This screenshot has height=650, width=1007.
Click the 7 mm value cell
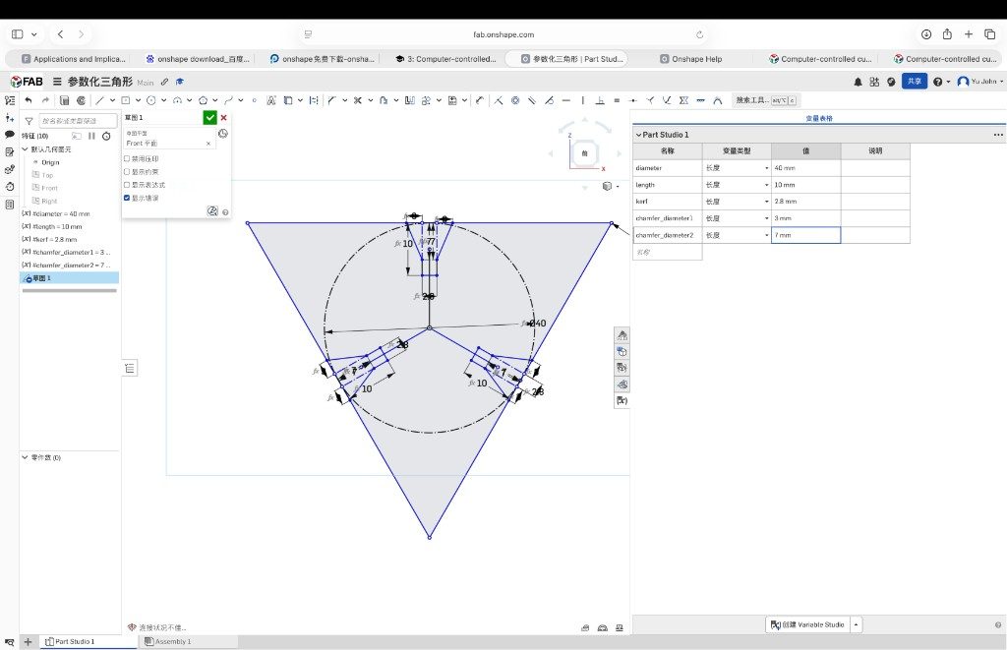806,235
